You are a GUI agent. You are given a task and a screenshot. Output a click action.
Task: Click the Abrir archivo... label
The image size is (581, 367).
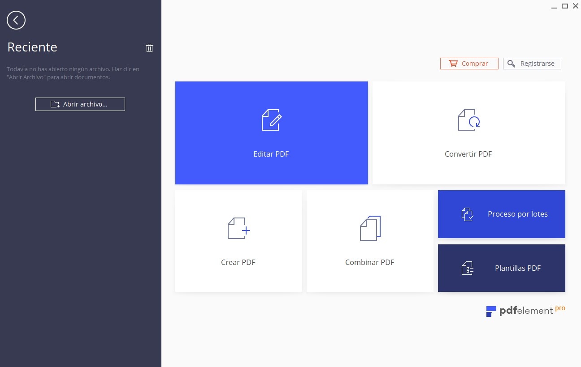point(85,104)
